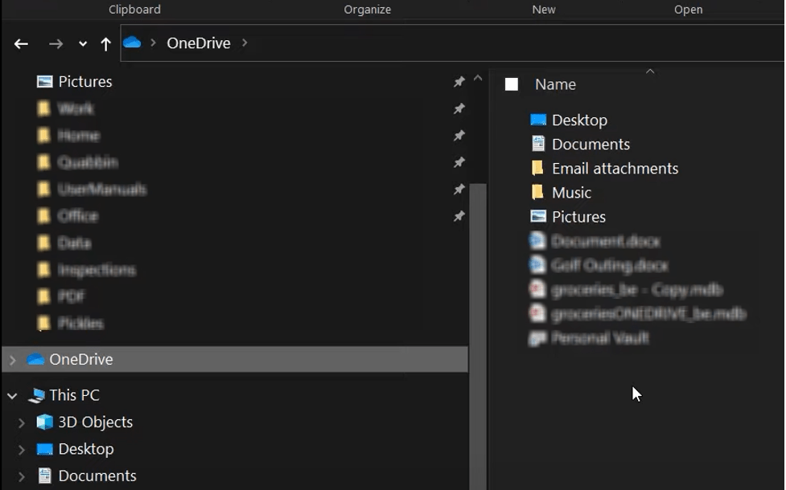Click the Clipboard ribbon group label
The image size is (786, 490).
pos(135,10)
